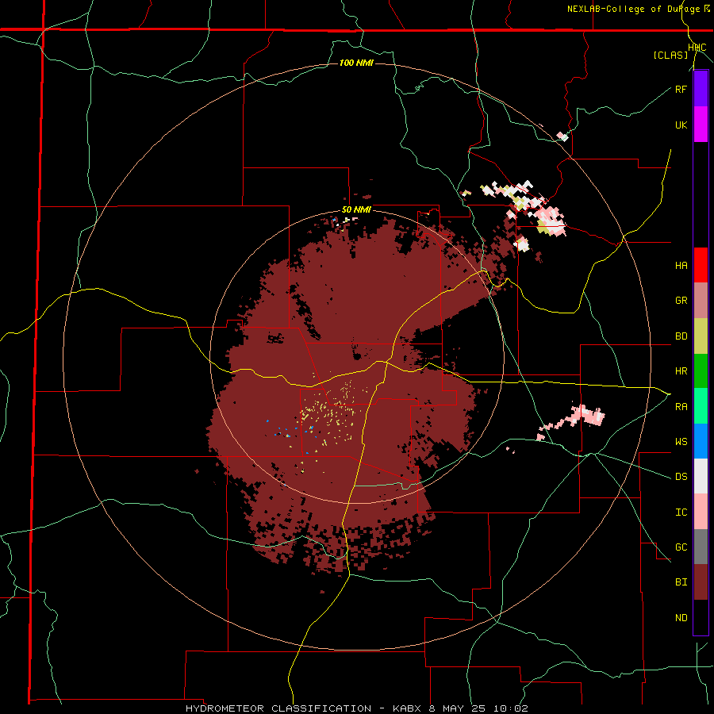This screenshot has width=714, height=714.
Task: Click the 'HHC' product label
Action: click(697, 48)
